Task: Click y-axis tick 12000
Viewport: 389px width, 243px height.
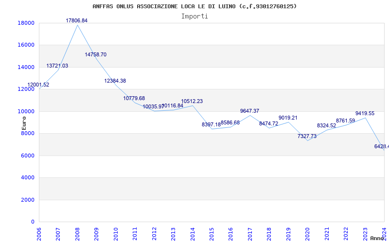Action: 26,89
